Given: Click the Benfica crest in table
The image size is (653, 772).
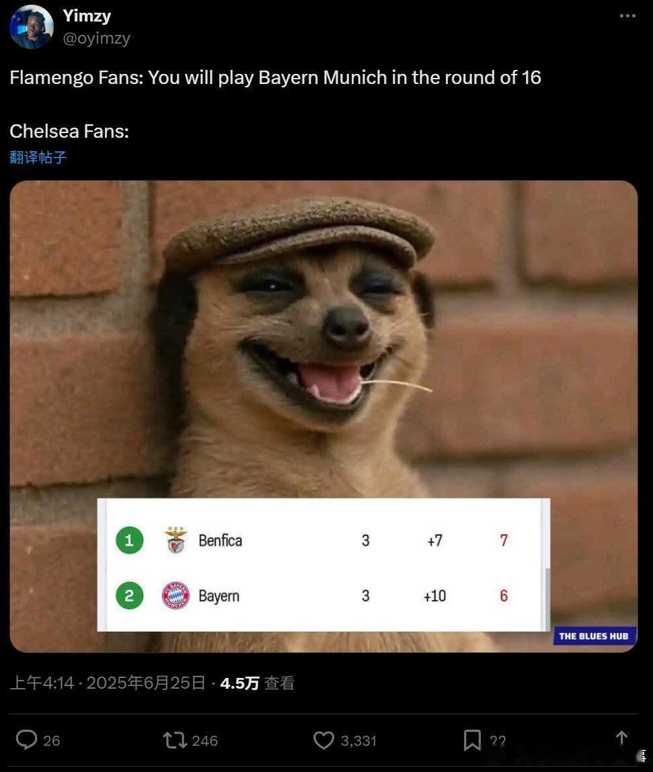Looking at the screenshot, I should pos(176,540).
